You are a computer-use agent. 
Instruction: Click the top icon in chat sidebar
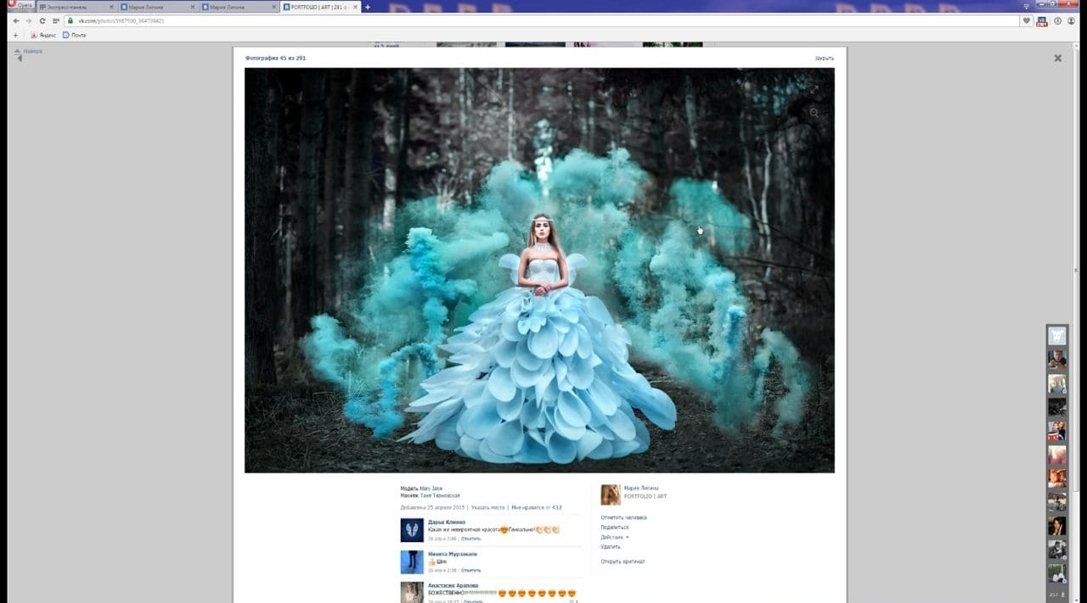coord(1056,336)
